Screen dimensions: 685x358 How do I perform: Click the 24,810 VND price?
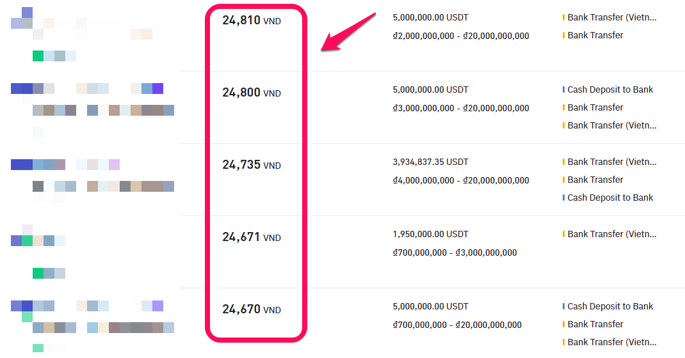point(251,20)
